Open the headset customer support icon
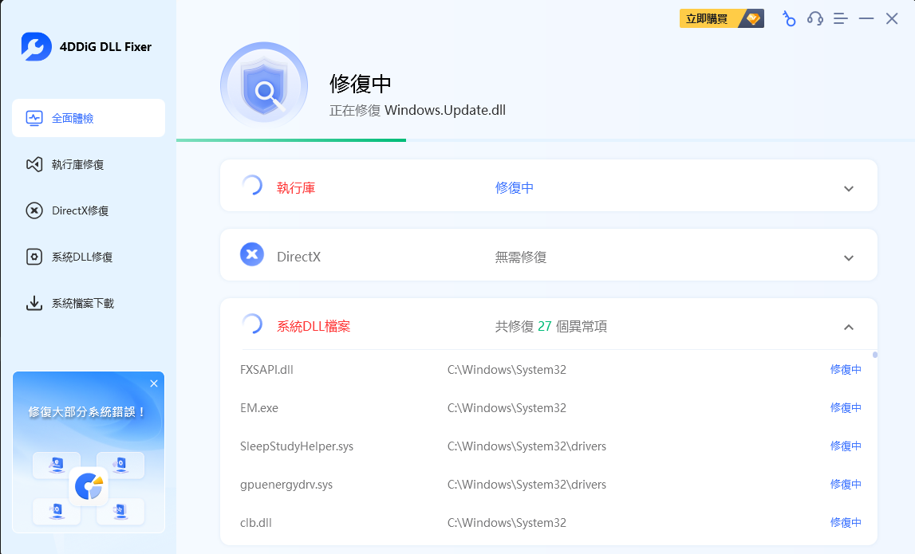This screenshot has width=915, height=554. tap(814, 18)
